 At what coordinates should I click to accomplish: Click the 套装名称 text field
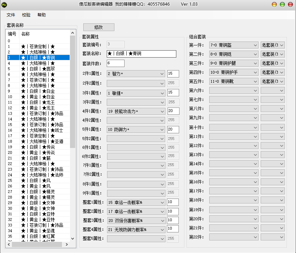coord(141,54)
